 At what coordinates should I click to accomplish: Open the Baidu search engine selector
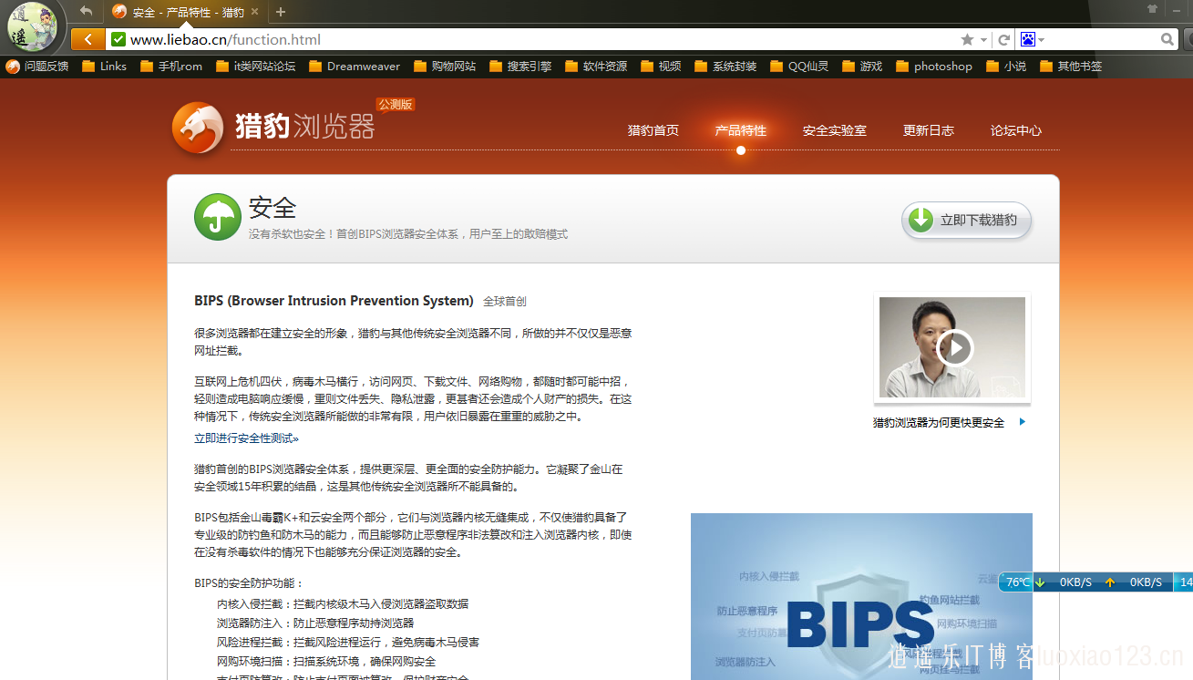coord(1032,39)
